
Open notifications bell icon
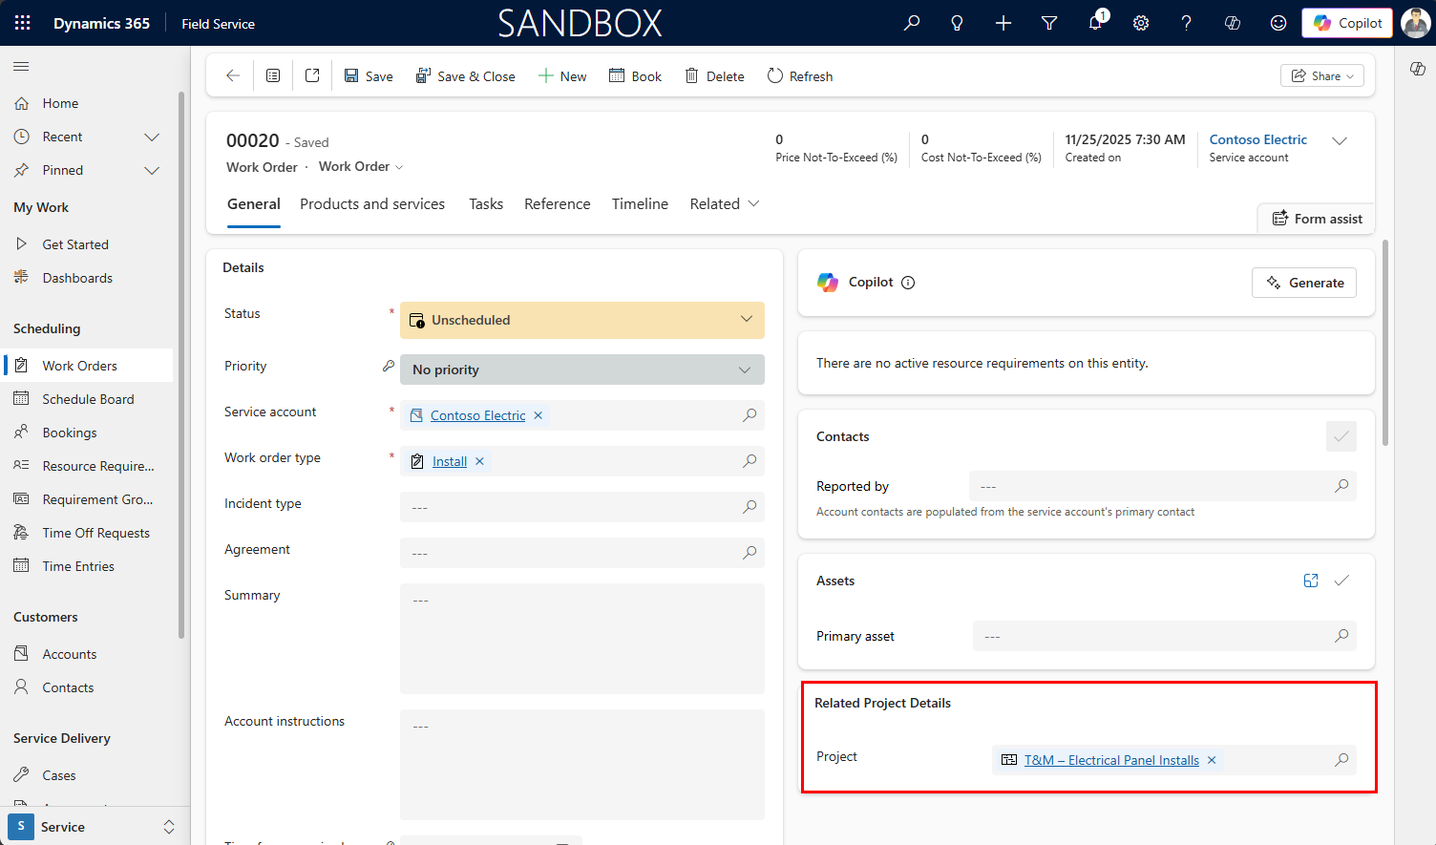point(1095,23)
